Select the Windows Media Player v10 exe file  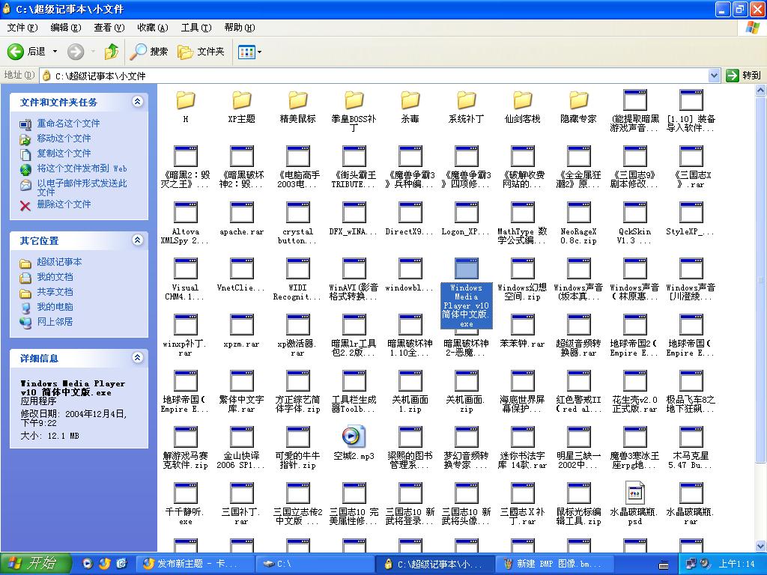(466, 270)
